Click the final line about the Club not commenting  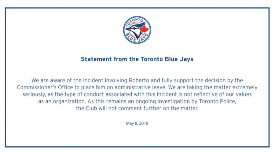(x=137, y=109)
